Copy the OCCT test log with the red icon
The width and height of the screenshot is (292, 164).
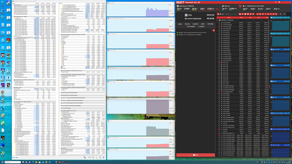click(x=214, y=31)
